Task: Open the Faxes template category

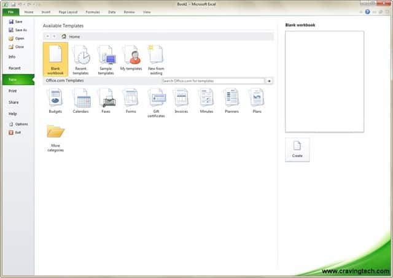Action: coord(106,101)
